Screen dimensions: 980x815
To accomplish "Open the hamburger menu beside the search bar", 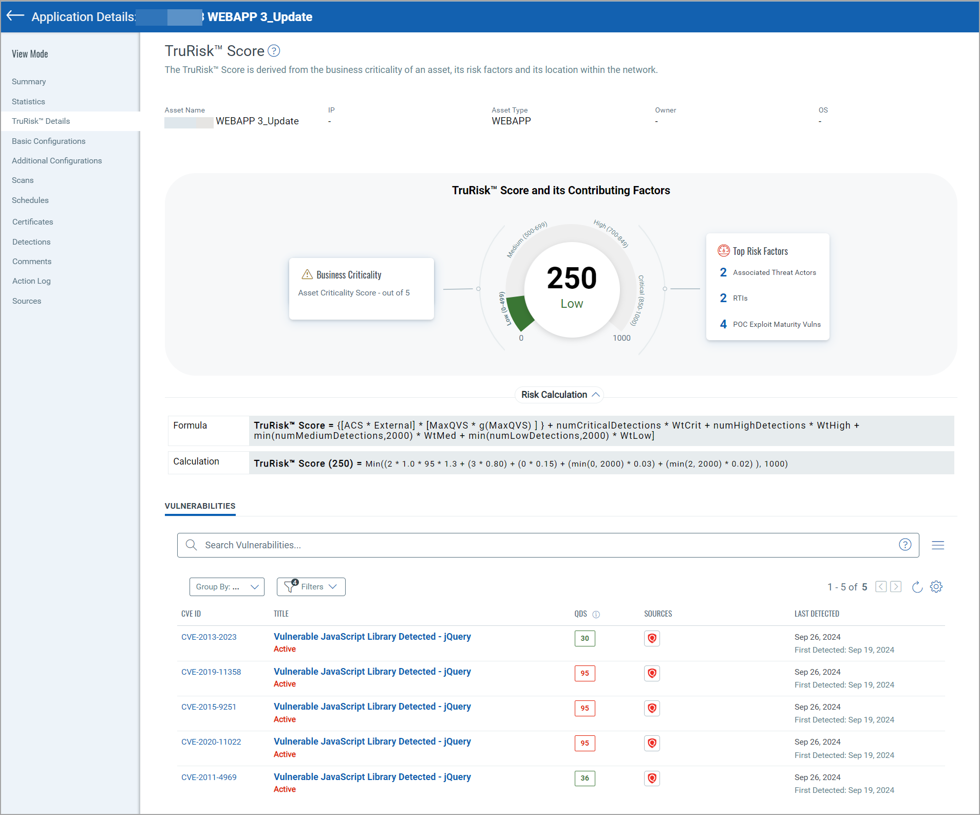I will point(938,545).
